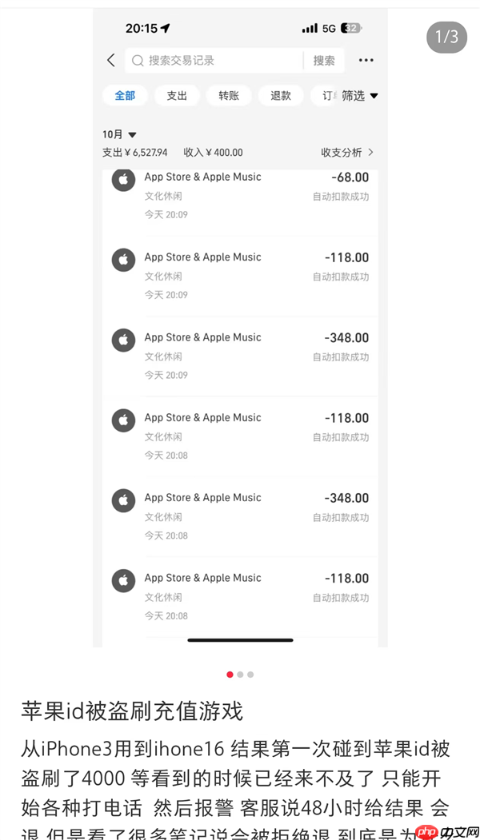Select the 1/3 image counter badge
The image size is (480, 840).
tap(446, 38)
